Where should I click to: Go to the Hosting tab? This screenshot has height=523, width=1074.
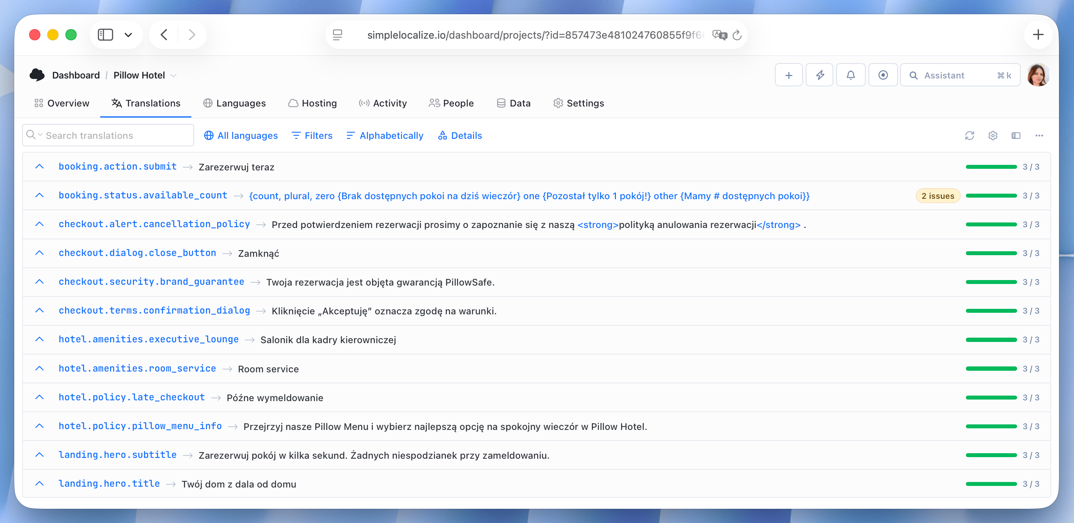point(312,103)
